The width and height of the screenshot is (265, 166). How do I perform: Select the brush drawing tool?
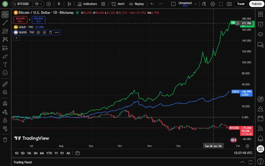pyautogui.click(x=5, y=56)
